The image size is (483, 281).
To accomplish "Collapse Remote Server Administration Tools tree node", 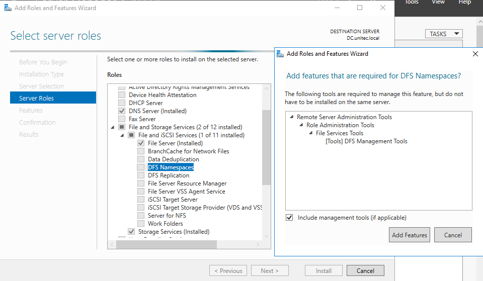I will pos(291,117).
